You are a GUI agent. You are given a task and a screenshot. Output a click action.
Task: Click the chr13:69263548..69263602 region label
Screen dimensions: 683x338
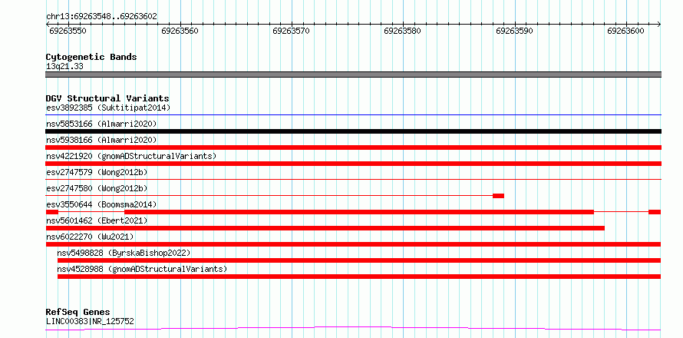(101, 17)
